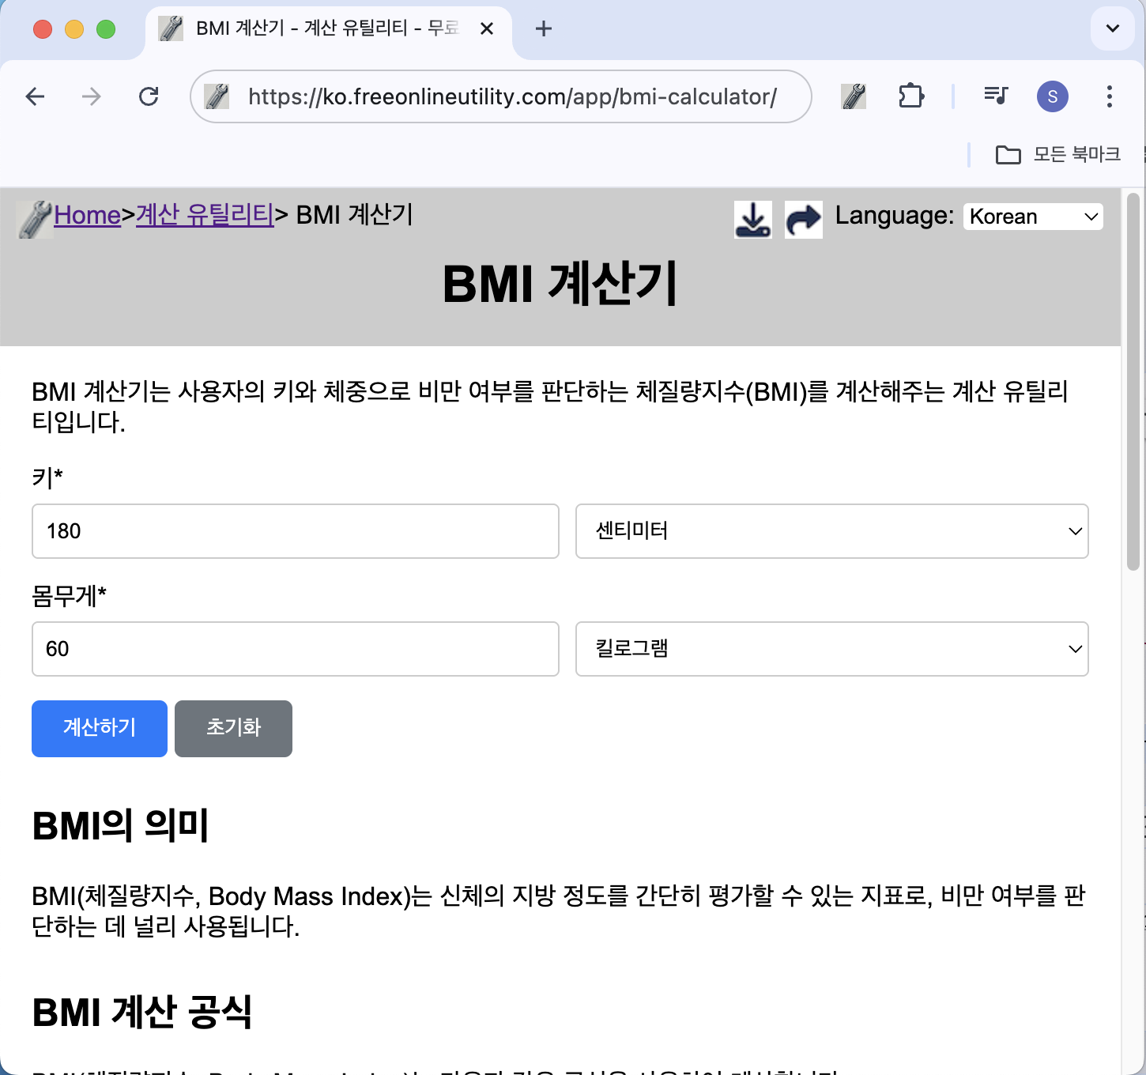Click the BMI 계산기 page heading
This screenshot has width=1146, height=1075.
pyautogui.click(x=560, y=285)
